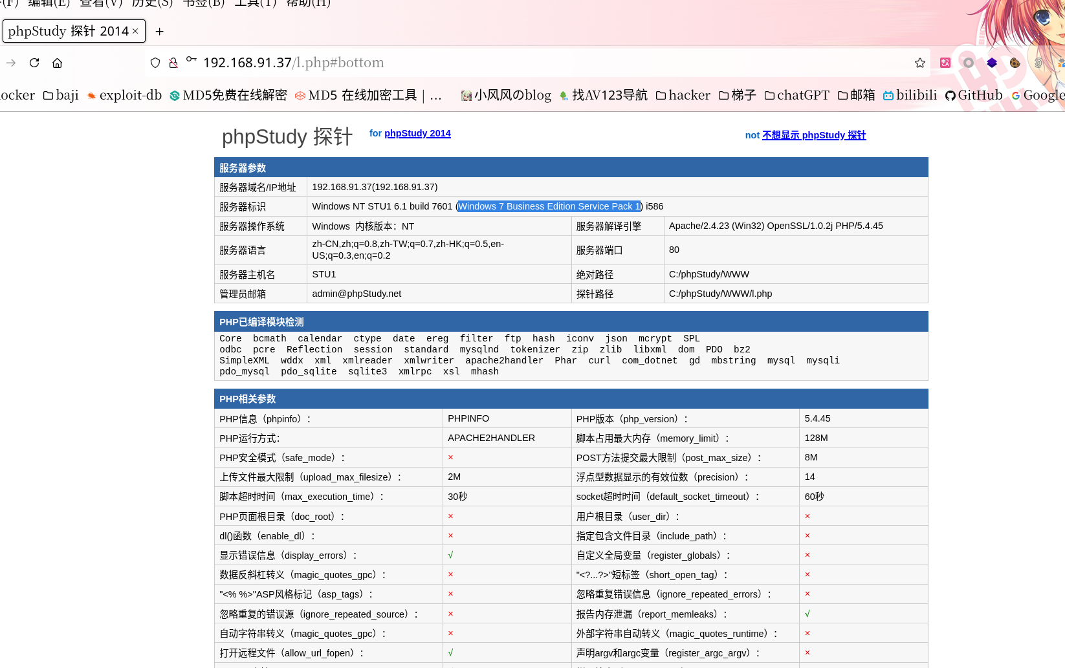Show the insecure connection lock info

[173, 63]
